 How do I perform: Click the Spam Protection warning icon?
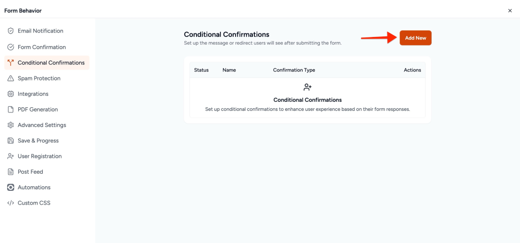(11, 78)
